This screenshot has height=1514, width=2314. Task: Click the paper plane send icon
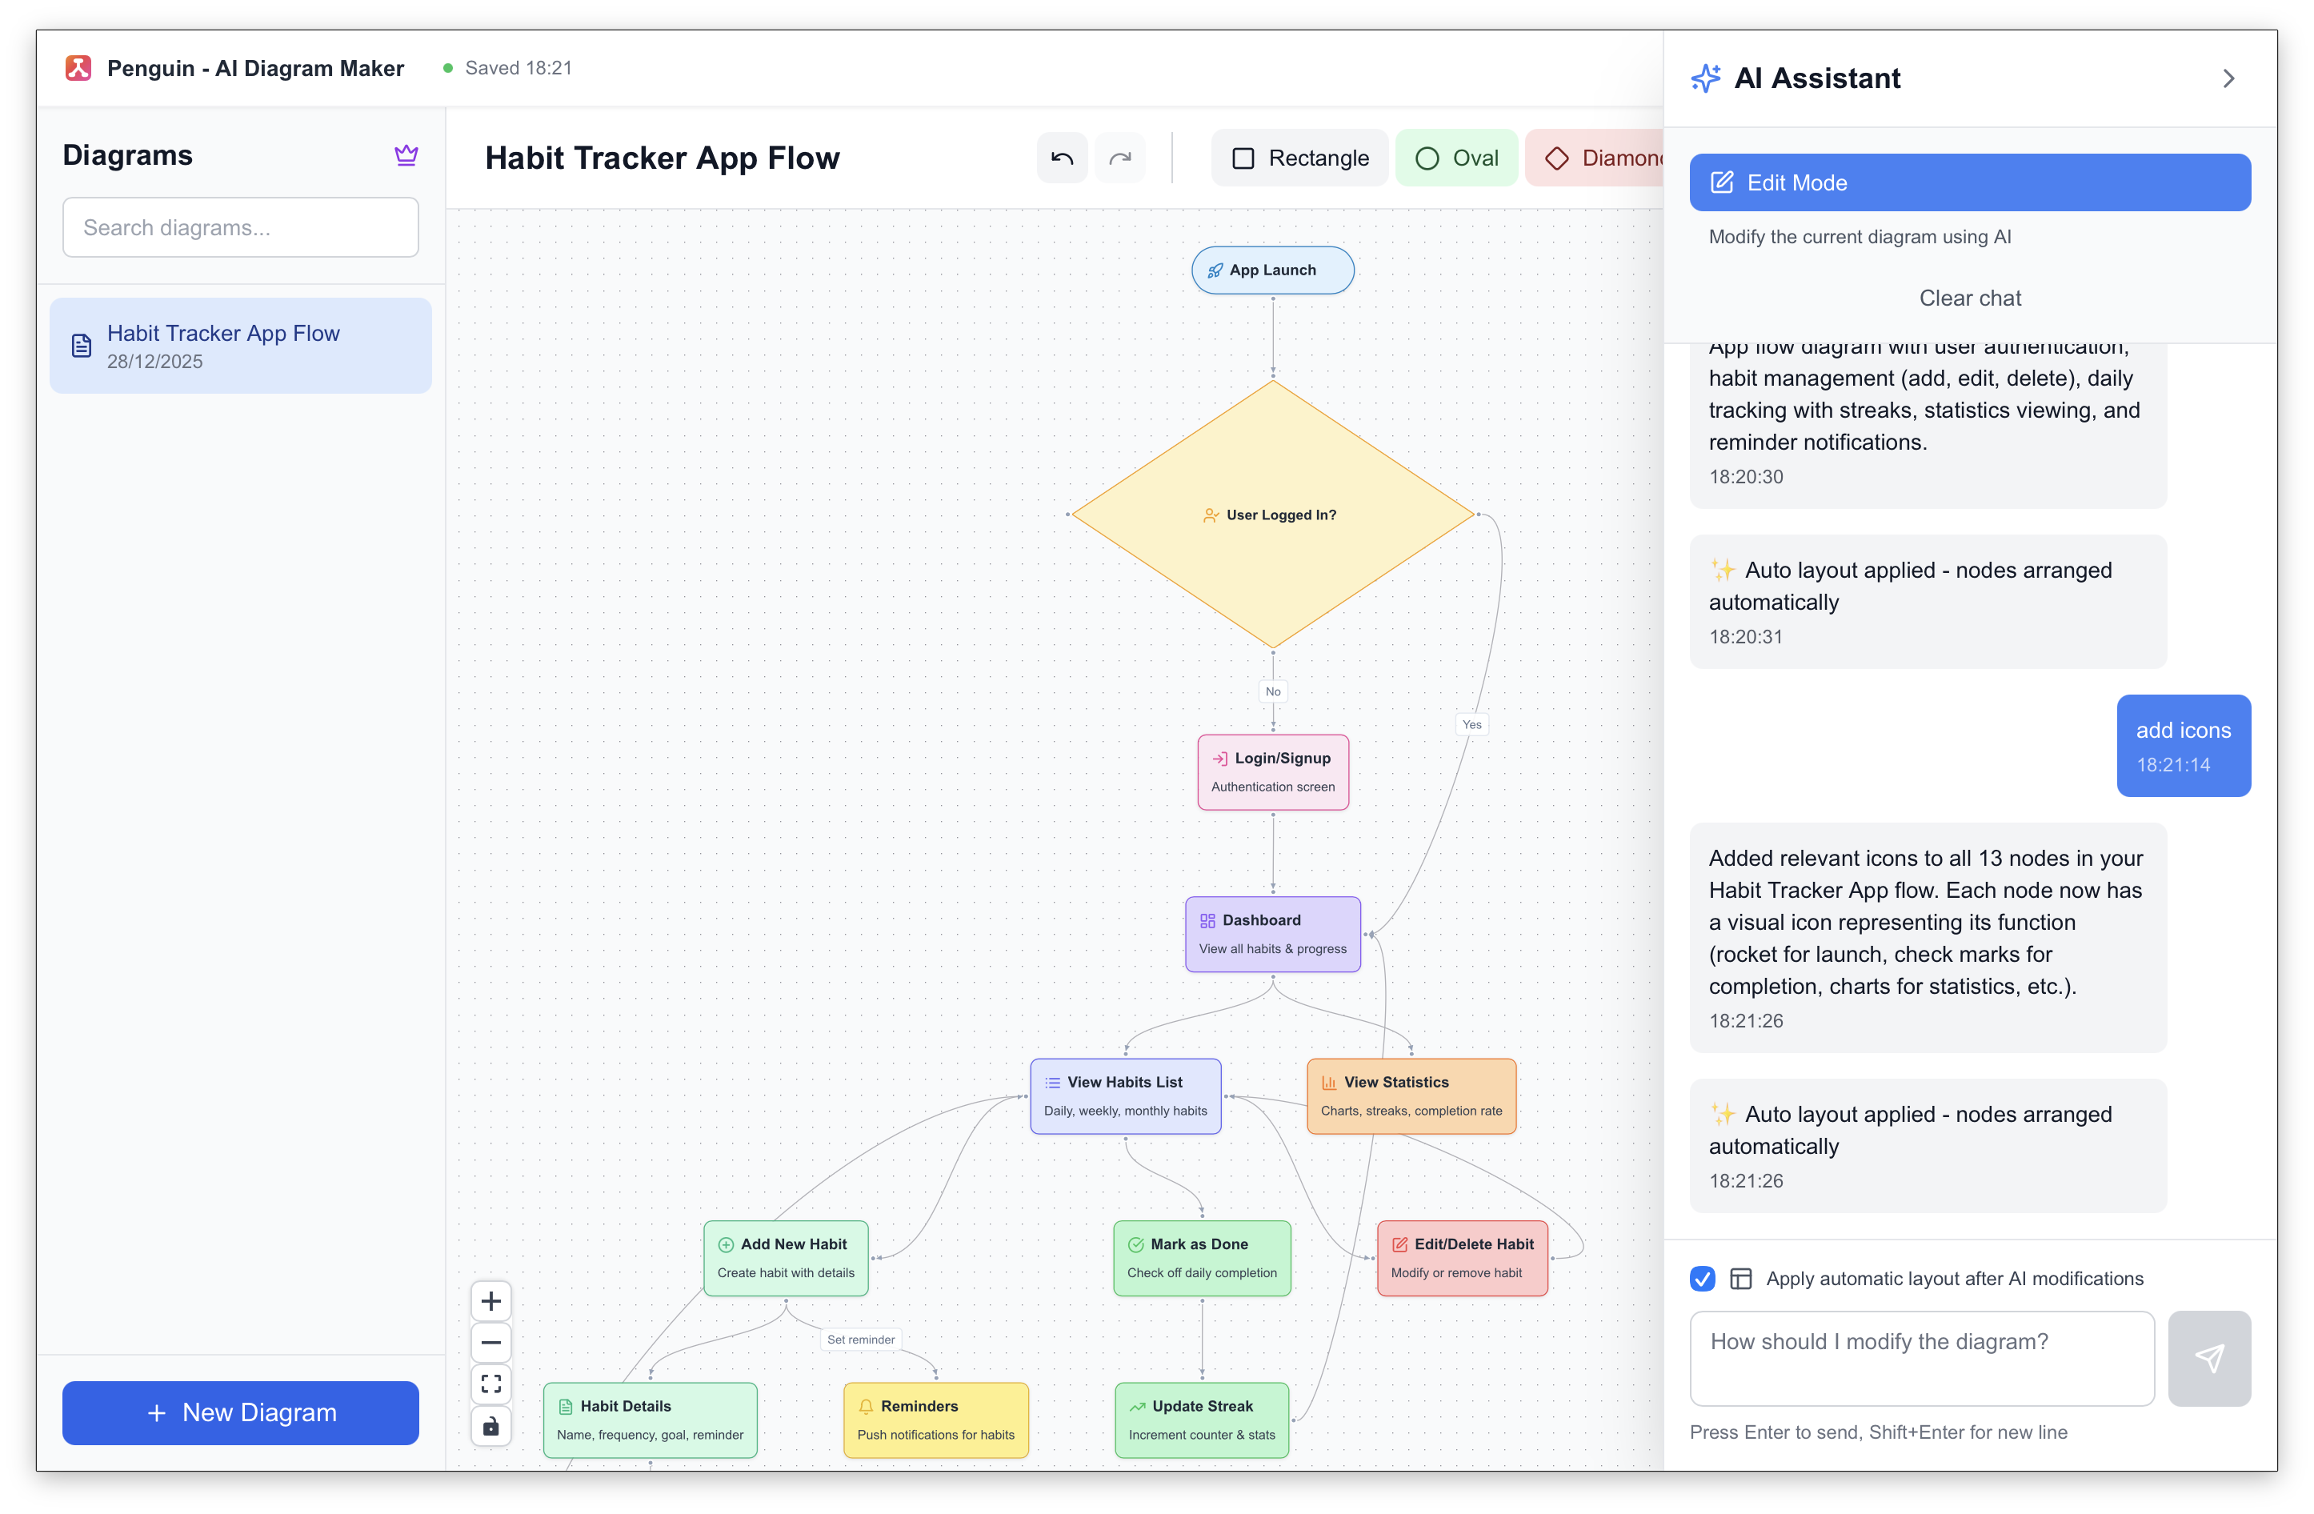click(x=2211, y=1357)
